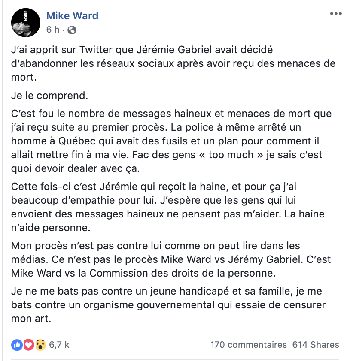View the 170 commentaires link
Screen dimensions: 347x361
tap(249, 345)
